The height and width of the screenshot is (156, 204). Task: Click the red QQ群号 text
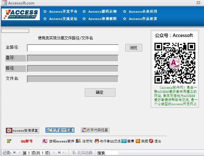pyautogui.click(x=27, y=141)
